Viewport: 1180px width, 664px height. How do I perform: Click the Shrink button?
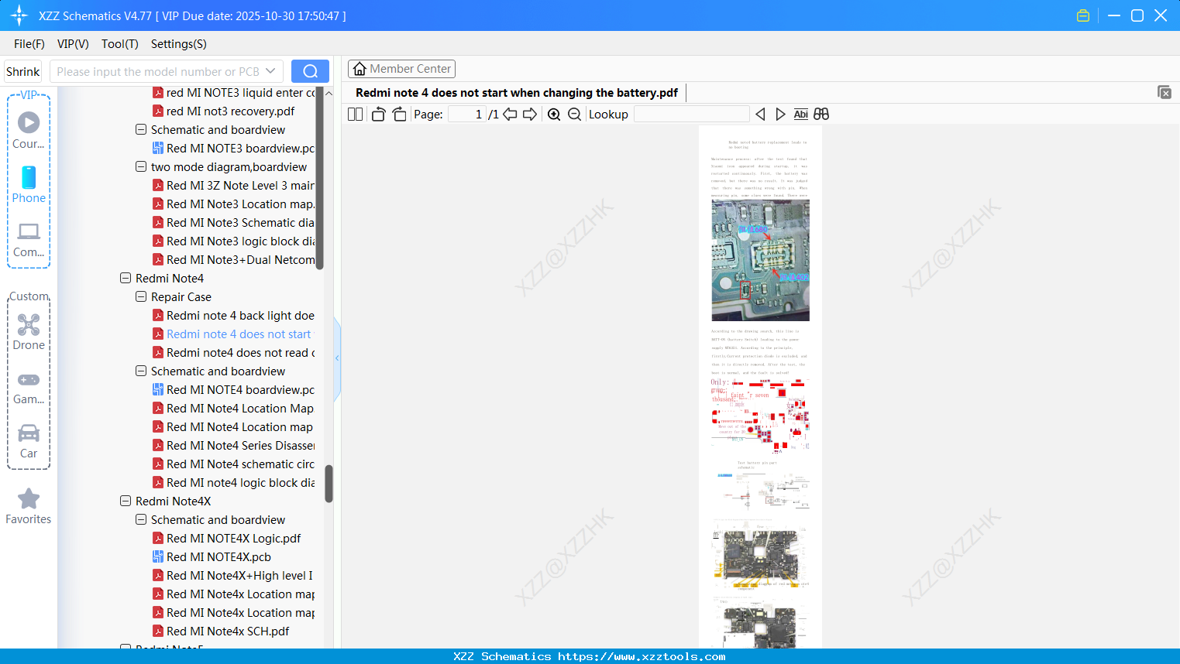pos(23,71)
